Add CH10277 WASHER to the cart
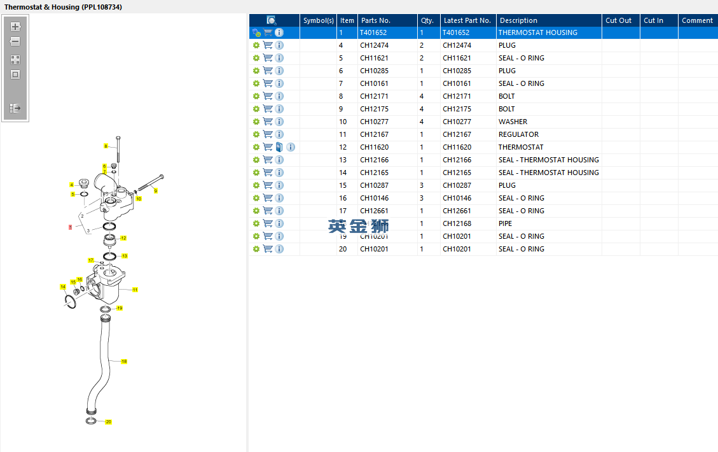 click(268, 122)
